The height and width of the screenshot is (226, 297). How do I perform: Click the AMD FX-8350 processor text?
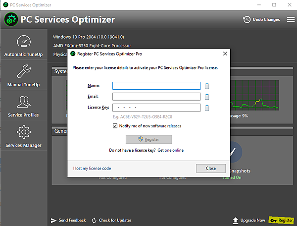tap(92, 46)
